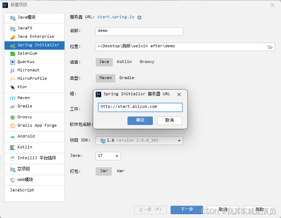Click the Gradle elephant icon in sidebar
Image resolution: width=281 pixels, height=218 pixels.
click(13, 107)
